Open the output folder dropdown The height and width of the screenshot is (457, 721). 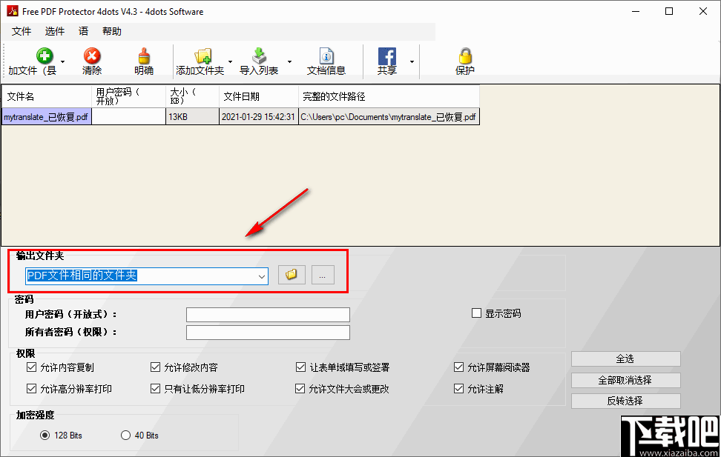click(x=261, y=276)
